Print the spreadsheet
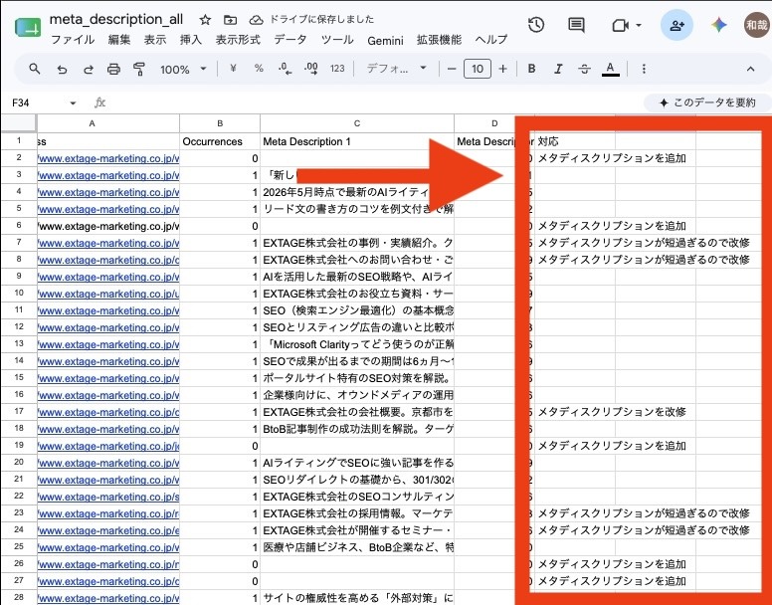Screen dimensions: 772x605 113,69
